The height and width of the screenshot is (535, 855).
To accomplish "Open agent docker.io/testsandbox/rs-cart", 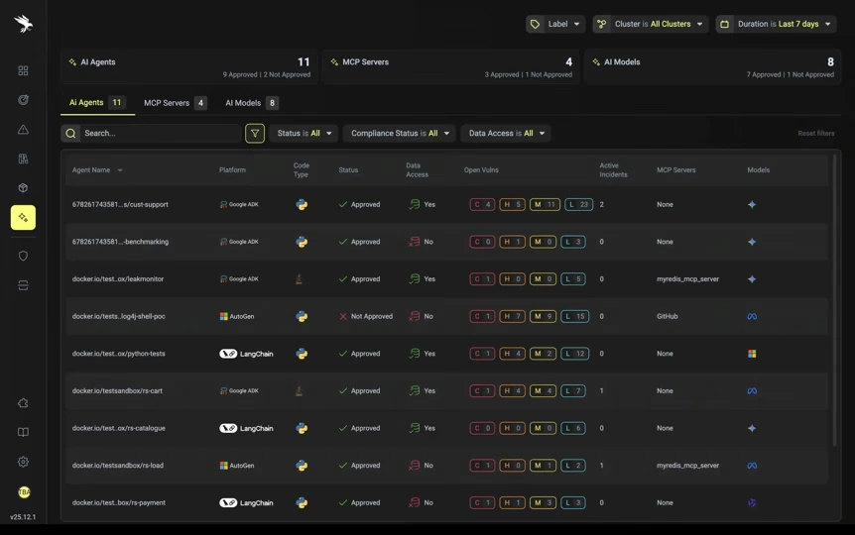I will click(x=117, y=391).
